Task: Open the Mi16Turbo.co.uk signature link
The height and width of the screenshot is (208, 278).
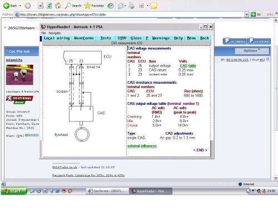Action: coord(64,167)
